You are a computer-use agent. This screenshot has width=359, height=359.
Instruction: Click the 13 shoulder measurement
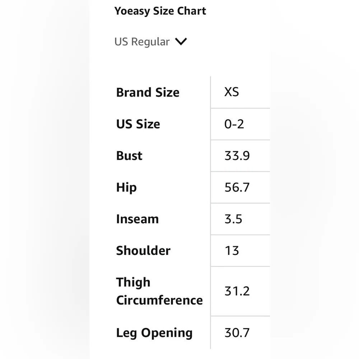(x=232, y=251)
